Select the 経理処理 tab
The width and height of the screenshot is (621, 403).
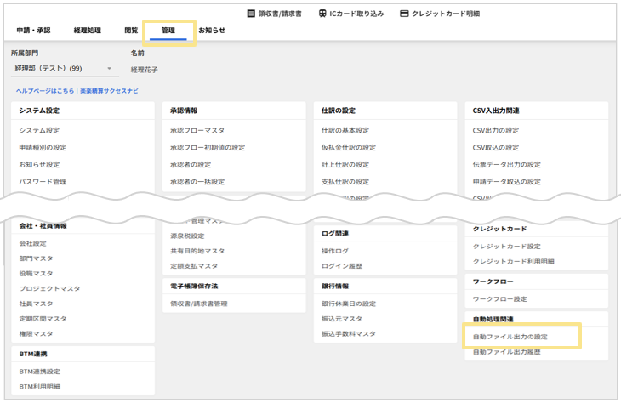(87, 31)
